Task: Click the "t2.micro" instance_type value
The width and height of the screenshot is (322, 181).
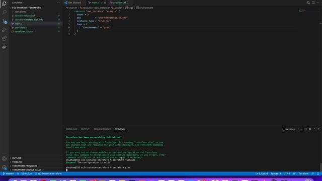Action: coord(104,21)
